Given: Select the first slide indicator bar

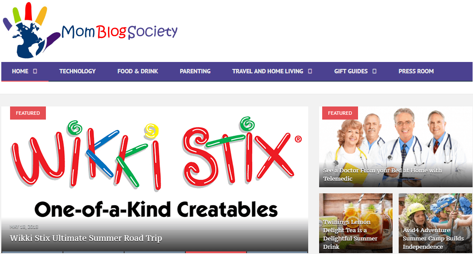Looking at the screenshot, I should tap(32, 252).
